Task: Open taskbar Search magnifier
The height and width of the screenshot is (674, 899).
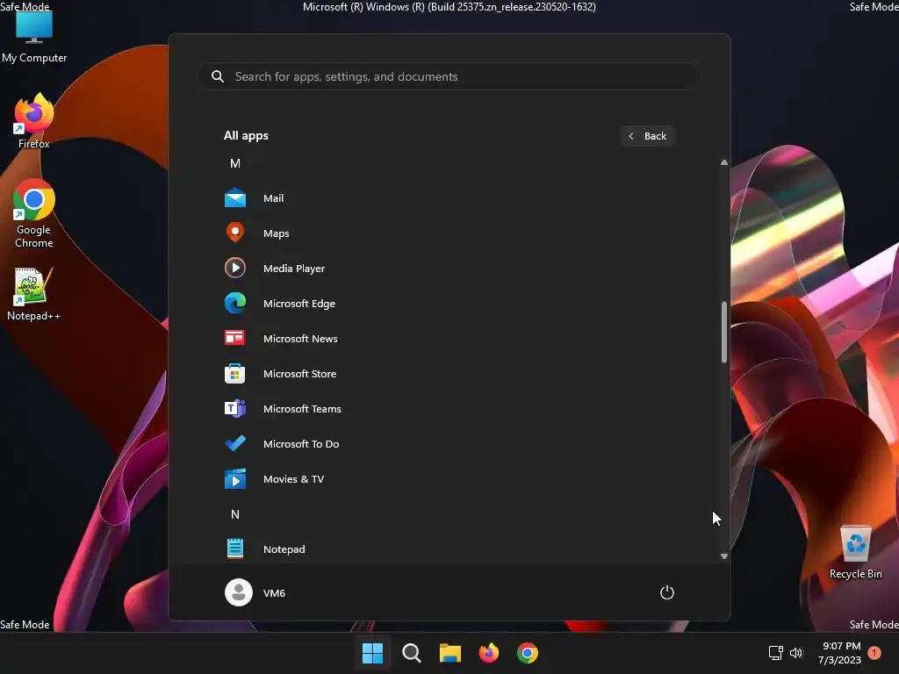Action: [x=412, y=653]
